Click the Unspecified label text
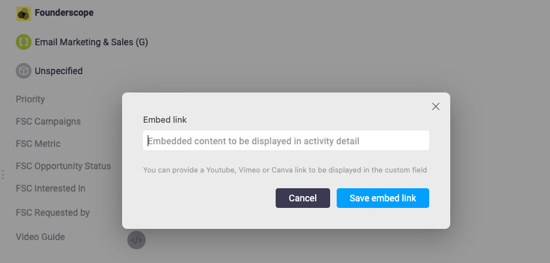 [58, 71]
